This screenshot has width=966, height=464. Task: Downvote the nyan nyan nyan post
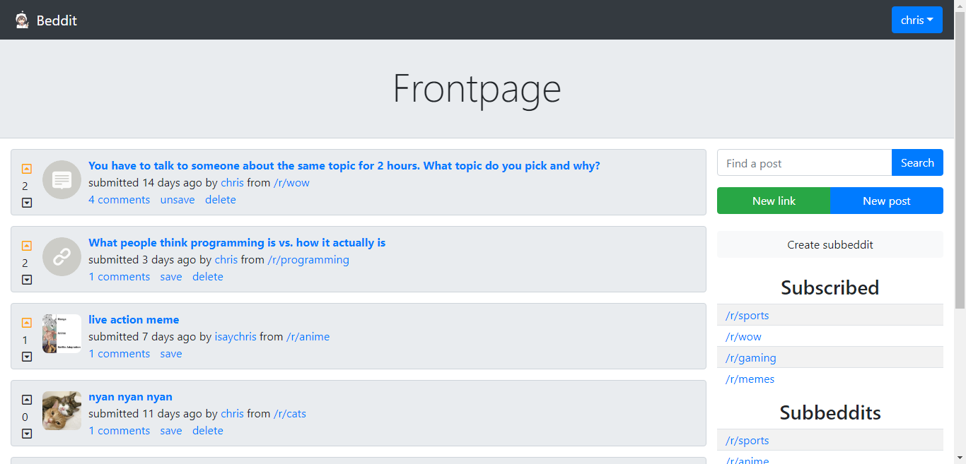(x=27, y=434)
